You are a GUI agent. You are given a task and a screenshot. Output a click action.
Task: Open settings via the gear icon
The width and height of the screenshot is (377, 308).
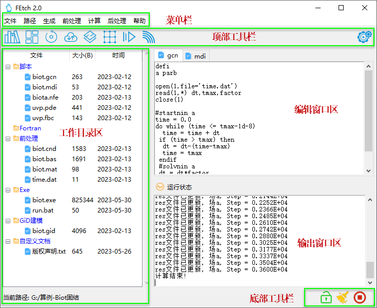(x=365, y=37)
